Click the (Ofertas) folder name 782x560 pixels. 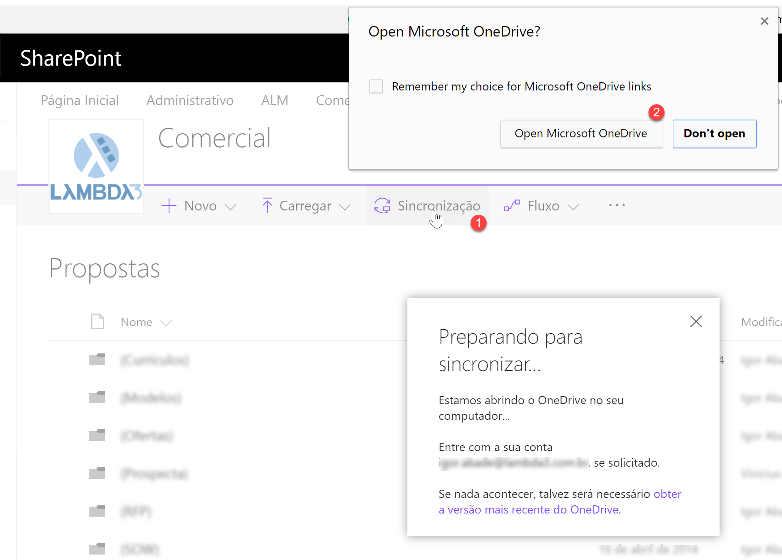coord(147,435)
